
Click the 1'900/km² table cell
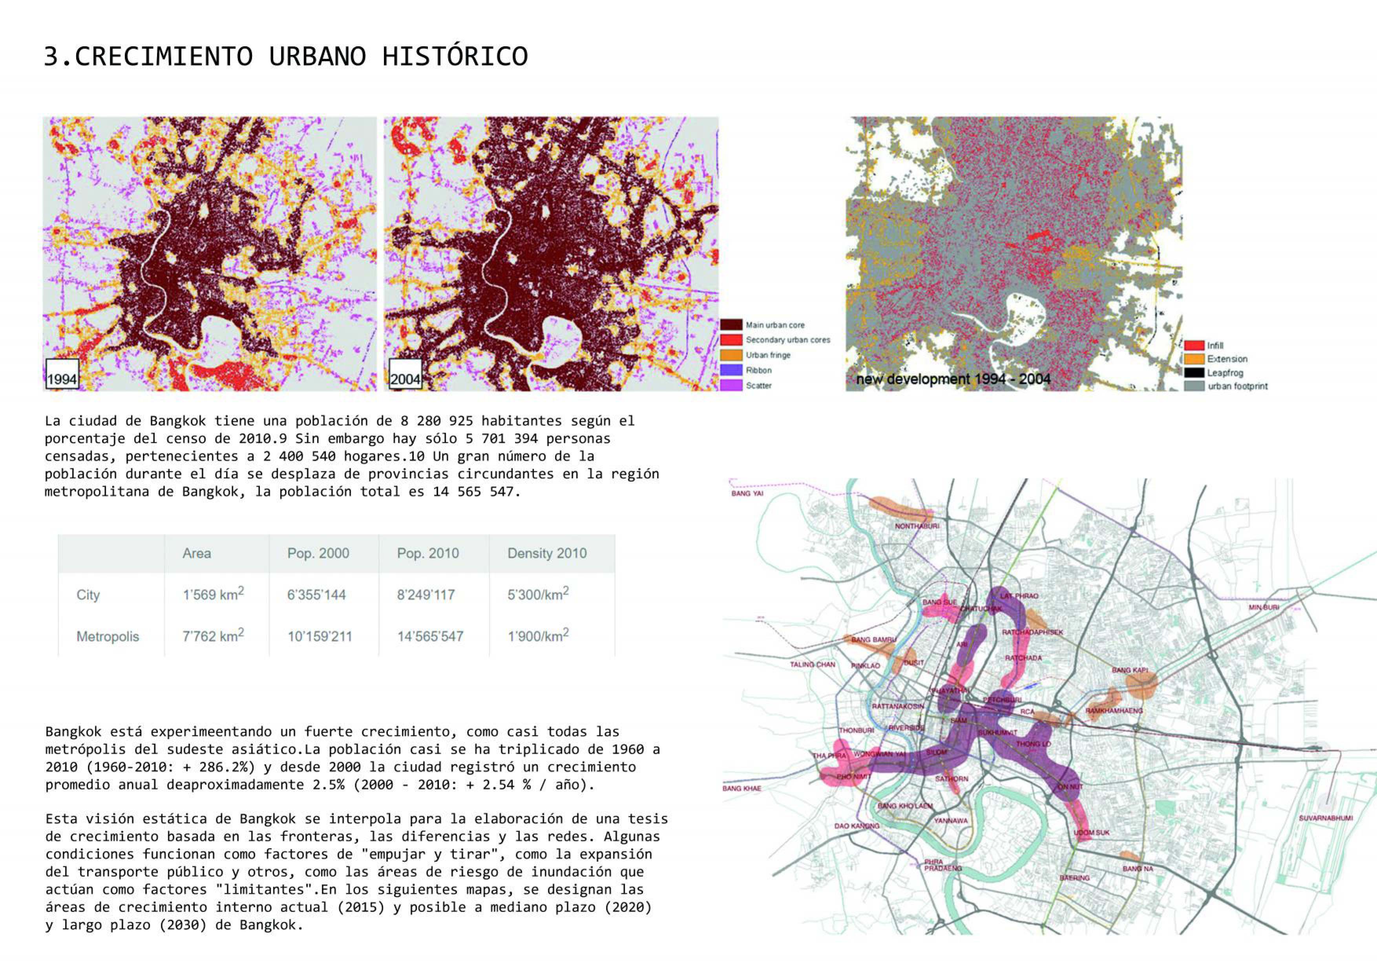pos(538,635)
